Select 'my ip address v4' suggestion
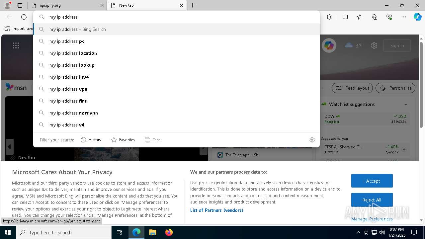425x239 pixels. coord(176,125)
